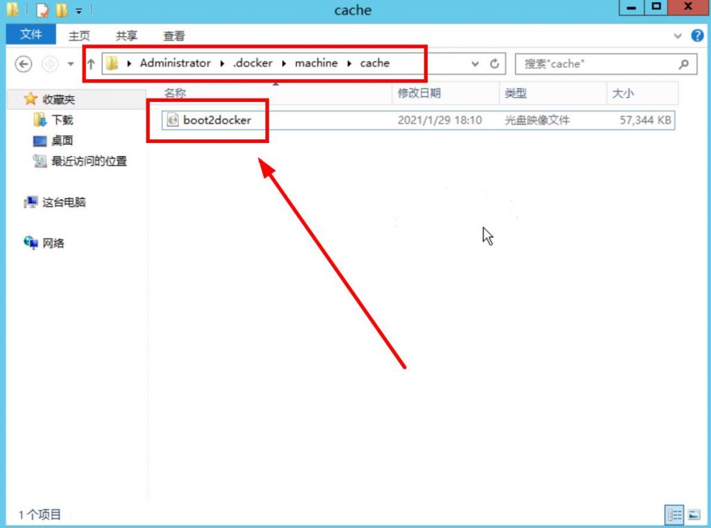Viewport: 711px width, 528px height.
Task: Click the navigation Up arrow button
Action: click(x=90, y=63)
